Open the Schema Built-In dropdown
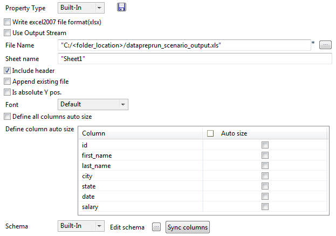 pyautogui.click(x=81, y=226)
